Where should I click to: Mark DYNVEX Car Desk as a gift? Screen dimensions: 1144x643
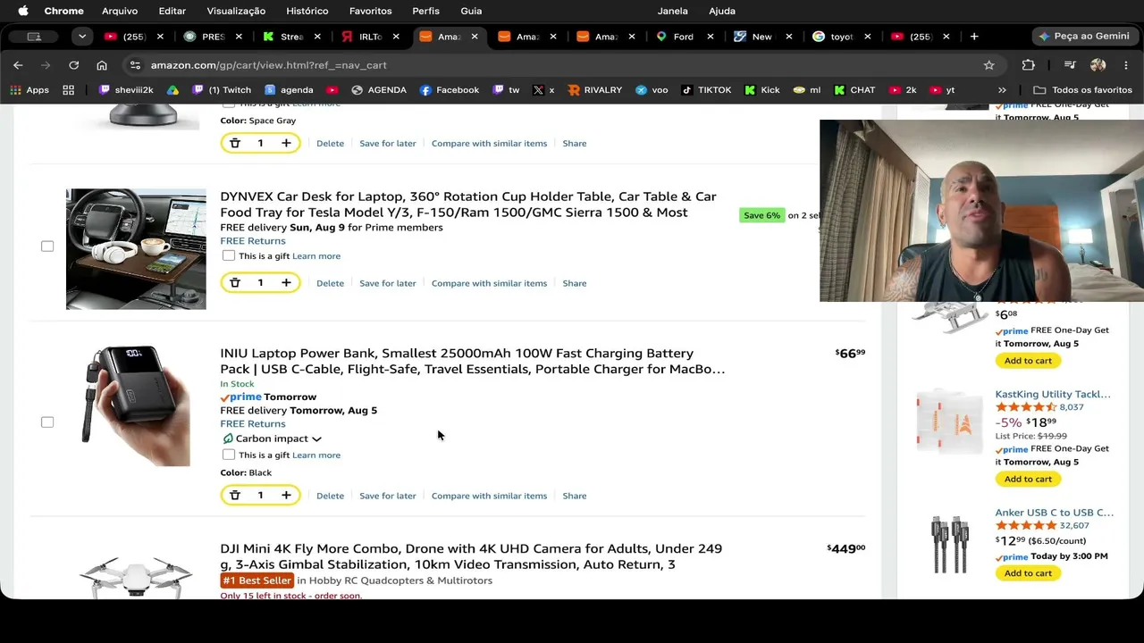coord(229,256)
